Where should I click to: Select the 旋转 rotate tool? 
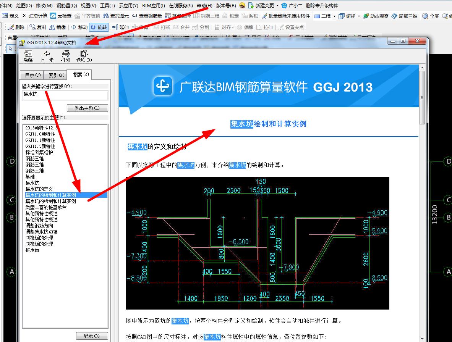click(x=99, y=27)
